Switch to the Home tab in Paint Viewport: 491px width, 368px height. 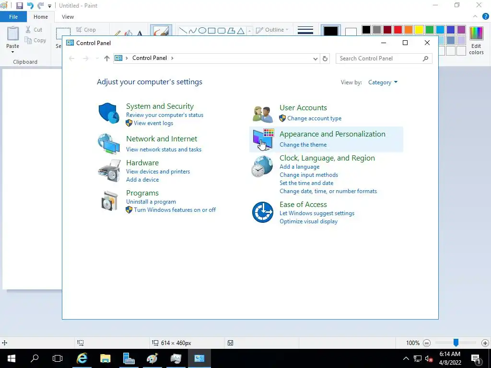pos(41,17)
